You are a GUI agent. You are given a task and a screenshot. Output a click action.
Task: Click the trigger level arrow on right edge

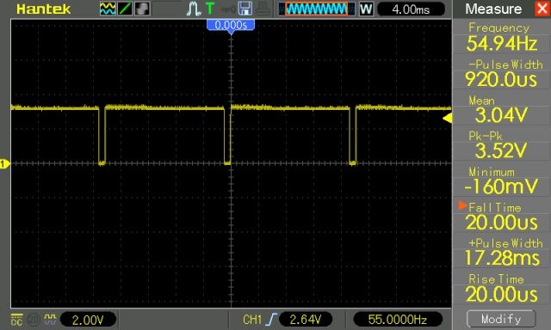pos(448,119)
